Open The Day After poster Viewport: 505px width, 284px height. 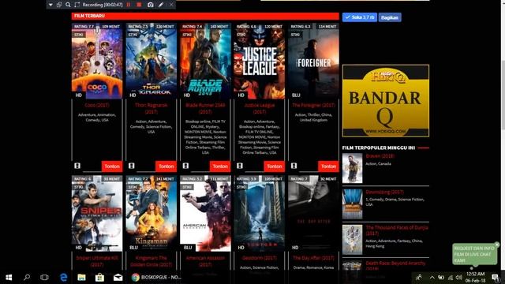pos(313,214)
